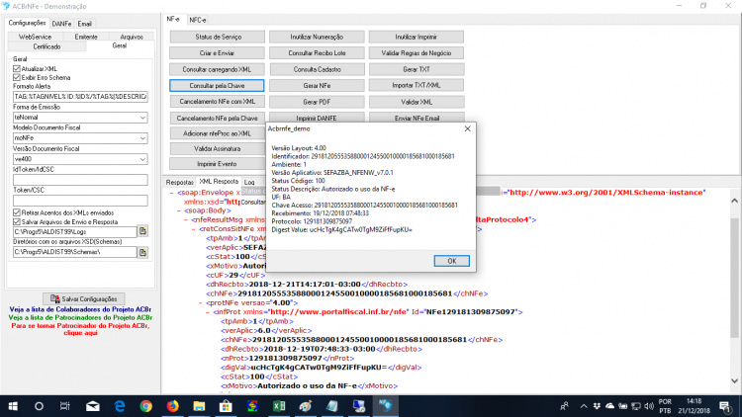Collapse the nfeResultMsg XML node

(x=186, y=219)
